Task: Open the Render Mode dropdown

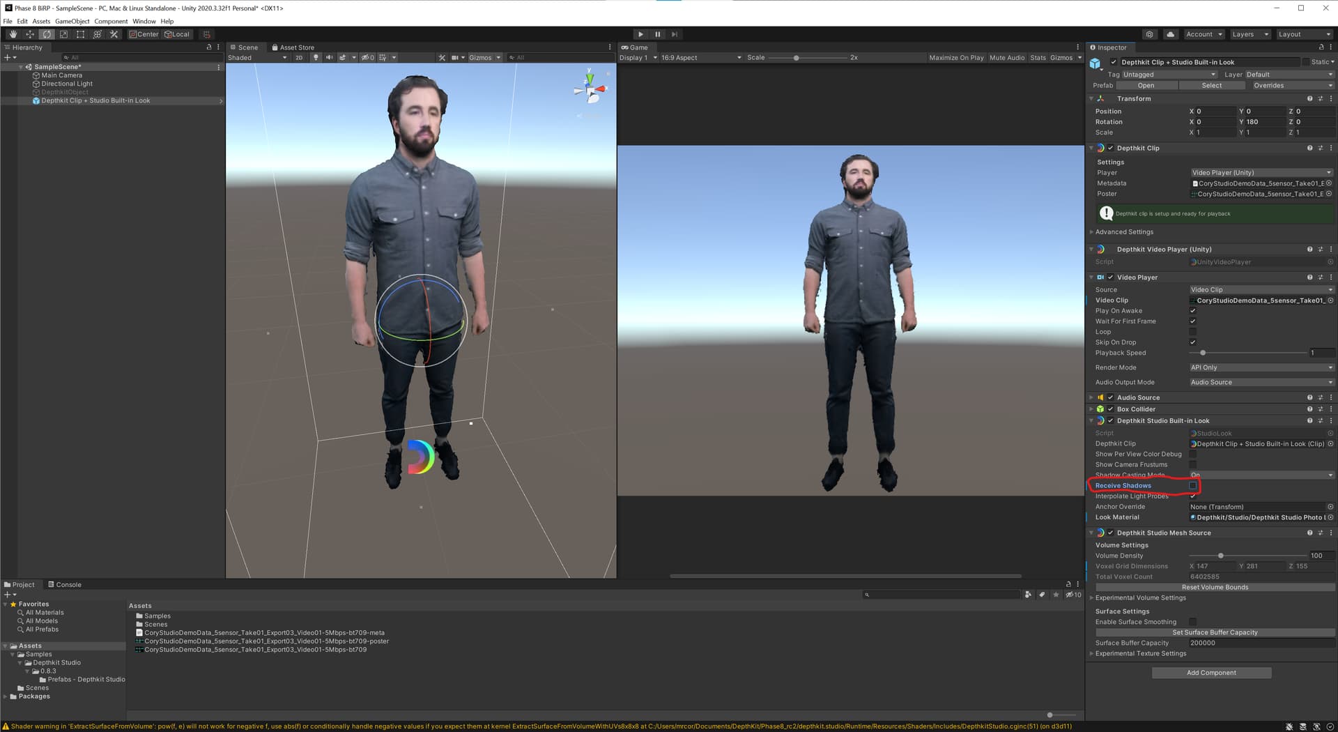Action: 1261,367
